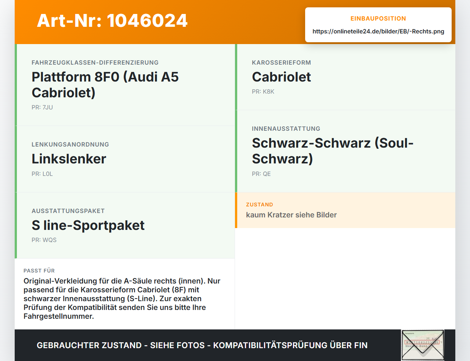Image resolution: width=470 pixels, height=361 pixels.
Task: Click the PR: WQS code
Action: click(44, 240)
